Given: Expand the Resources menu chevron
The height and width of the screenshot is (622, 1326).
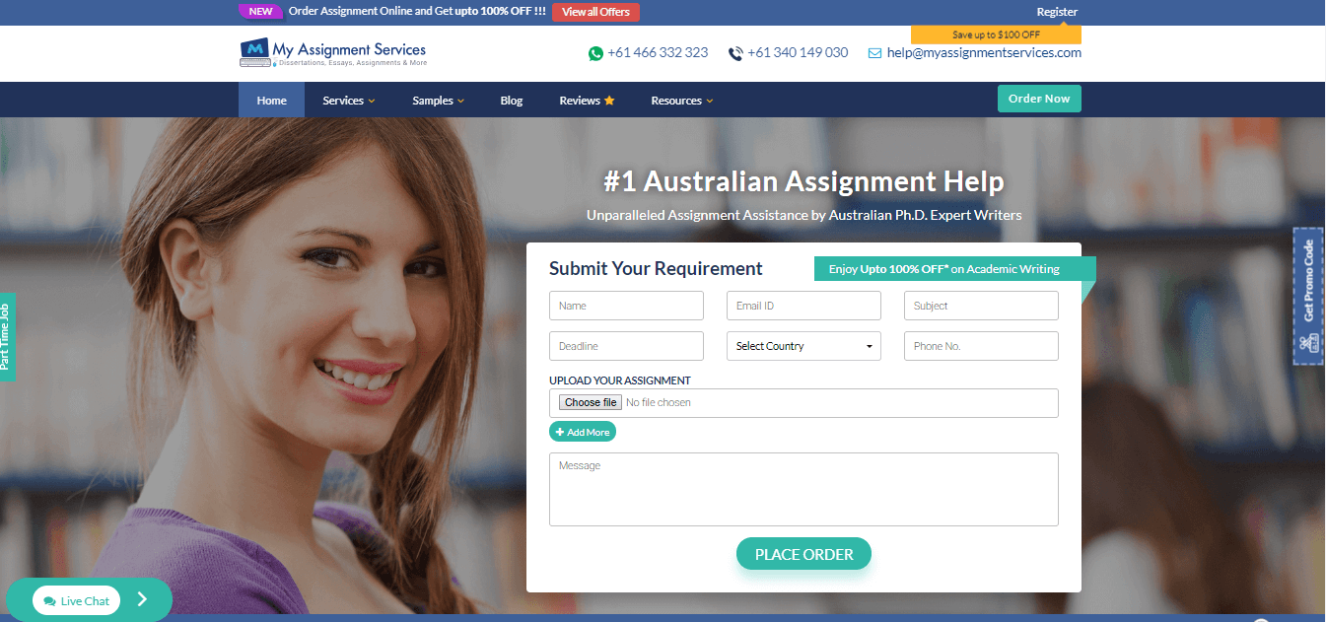Looking at the screenshot, I should (x=710, y=101).
